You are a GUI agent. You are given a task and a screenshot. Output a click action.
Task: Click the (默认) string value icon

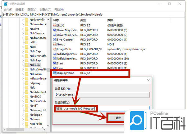click(x=55, y=25)
